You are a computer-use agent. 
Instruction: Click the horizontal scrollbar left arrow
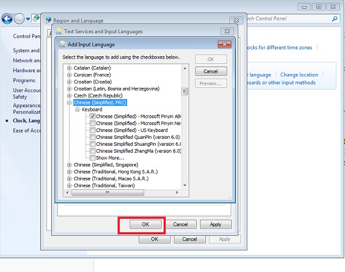67,193
